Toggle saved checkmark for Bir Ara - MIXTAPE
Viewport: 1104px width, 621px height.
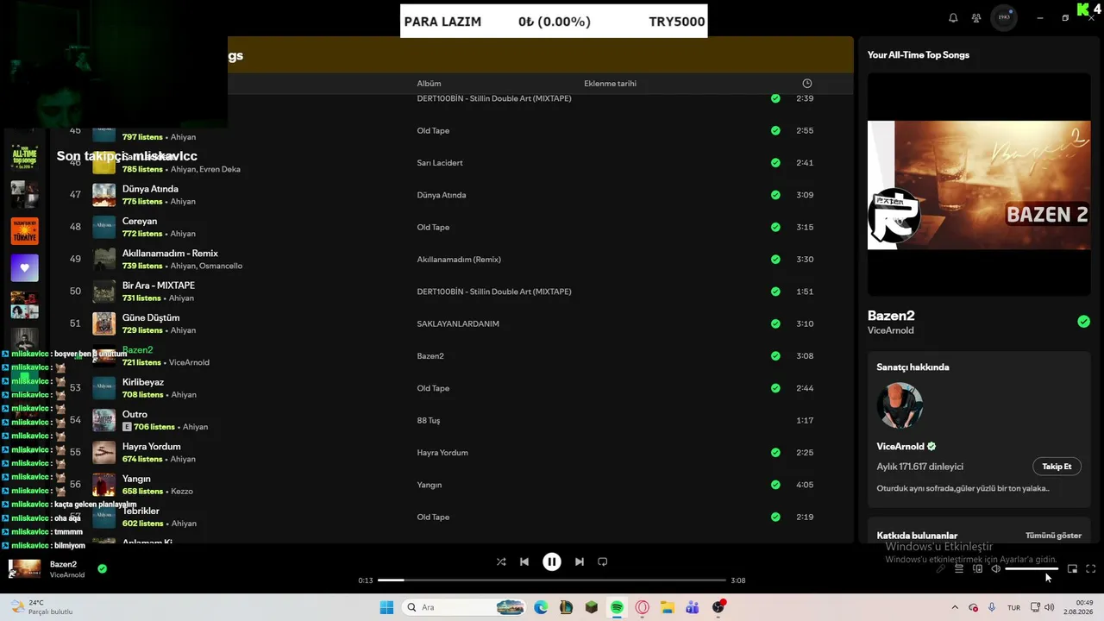click(775, 292)
